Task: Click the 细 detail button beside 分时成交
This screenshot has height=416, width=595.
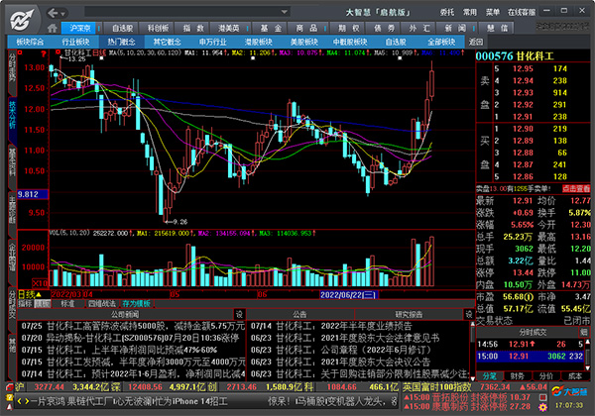Action: click(x=584, y=332)
